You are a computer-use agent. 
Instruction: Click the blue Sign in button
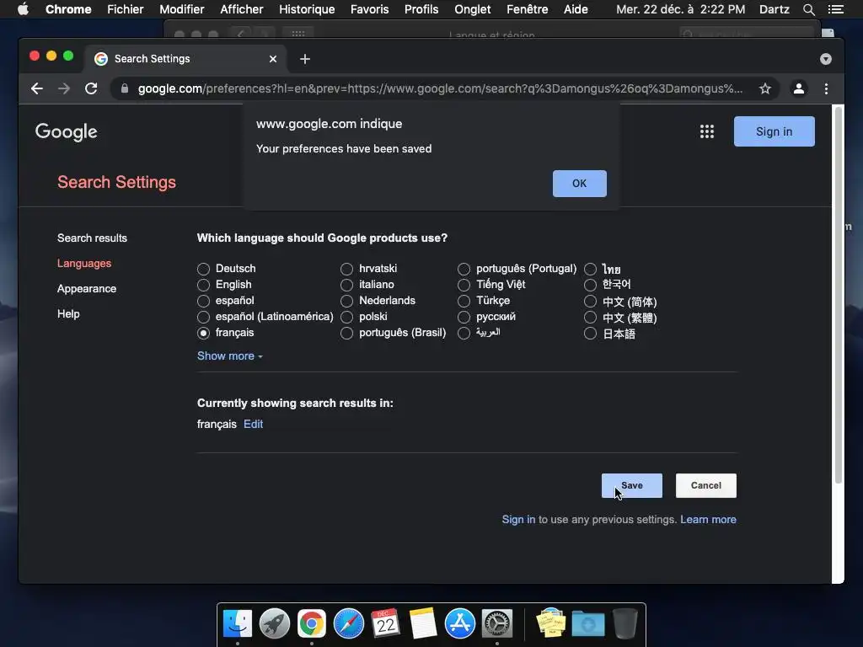774,131
